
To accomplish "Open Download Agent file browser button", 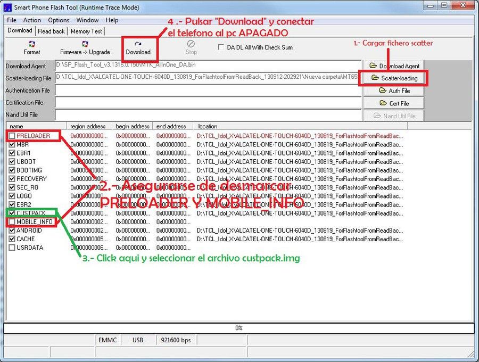I will (393, 65).
